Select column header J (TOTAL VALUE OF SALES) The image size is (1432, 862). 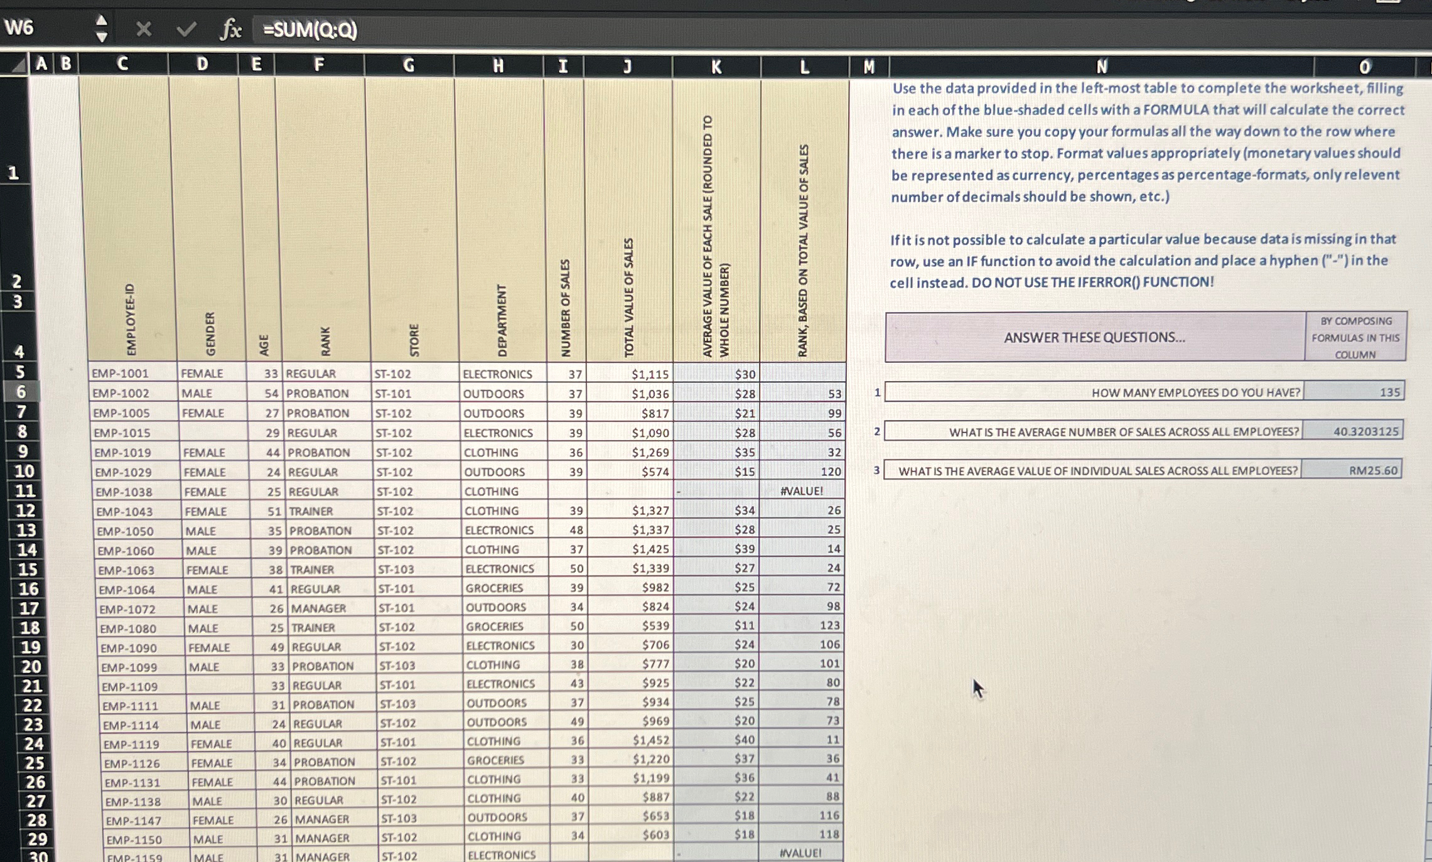point(627,63)
